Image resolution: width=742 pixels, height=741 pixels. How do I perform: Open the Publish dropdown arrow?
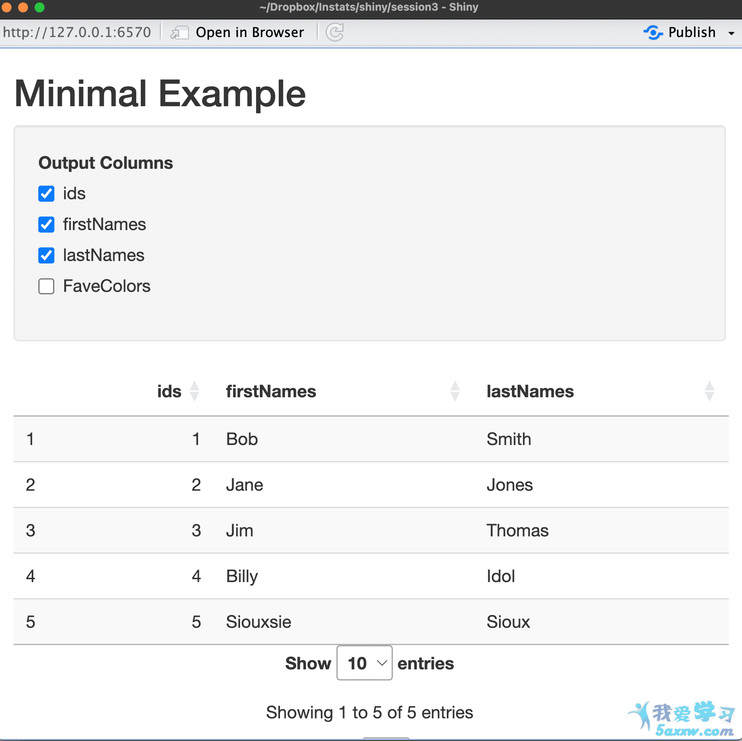[x=731, y=33]
